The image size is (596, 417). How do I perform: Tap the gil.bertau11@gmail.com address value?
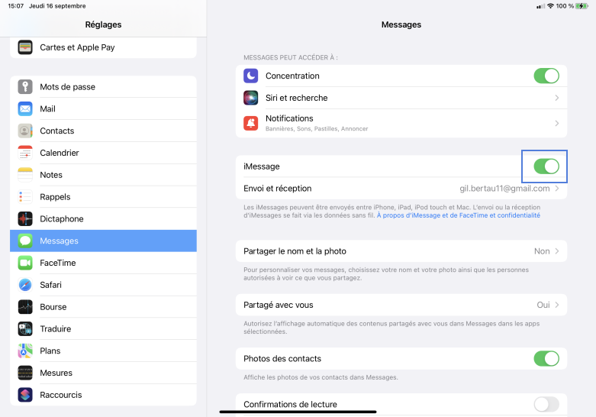(504, 189)
